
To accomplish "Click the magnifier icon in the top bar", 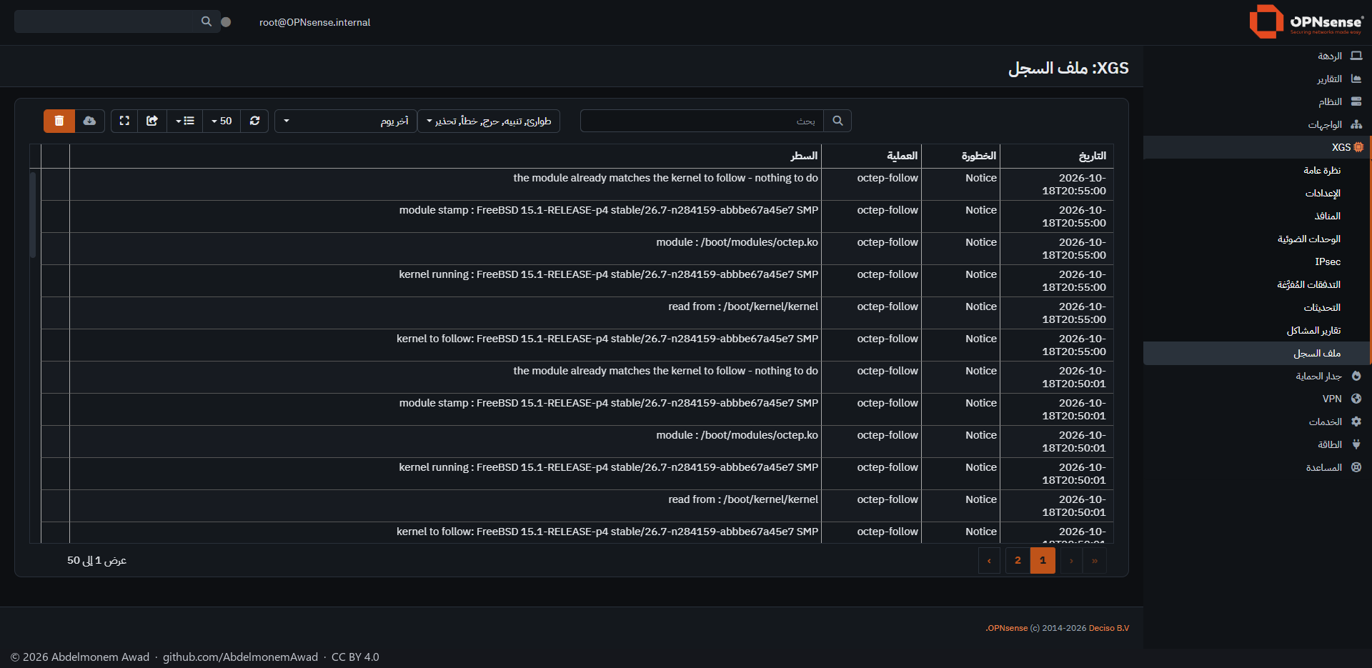I will pyautogui.click(x=207, y=21).
